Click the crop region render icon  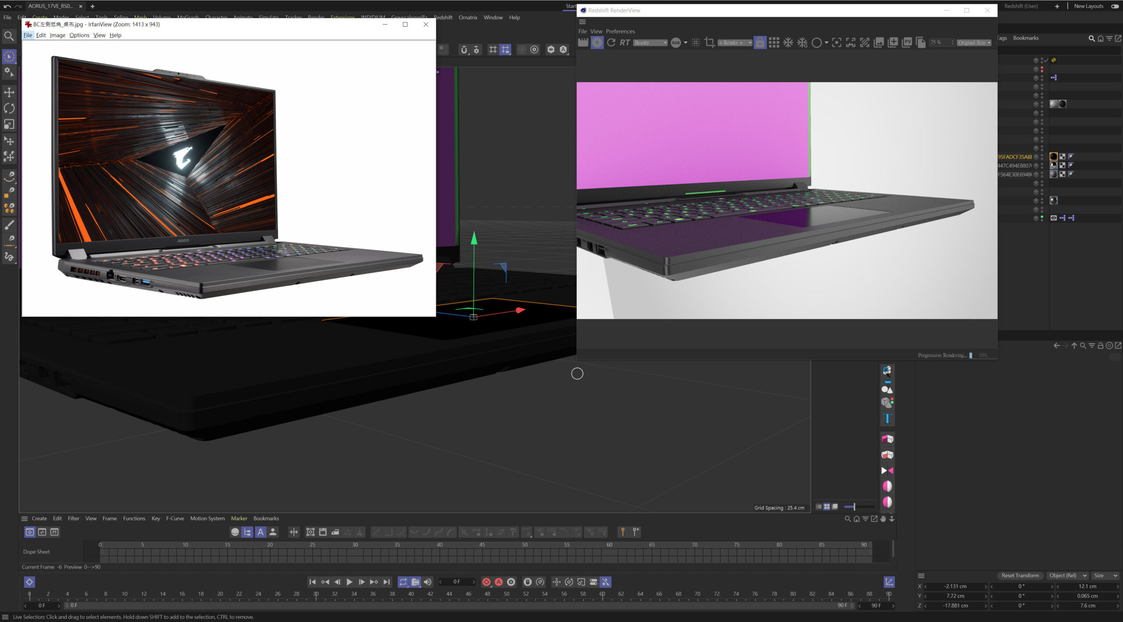click(709, 43)
